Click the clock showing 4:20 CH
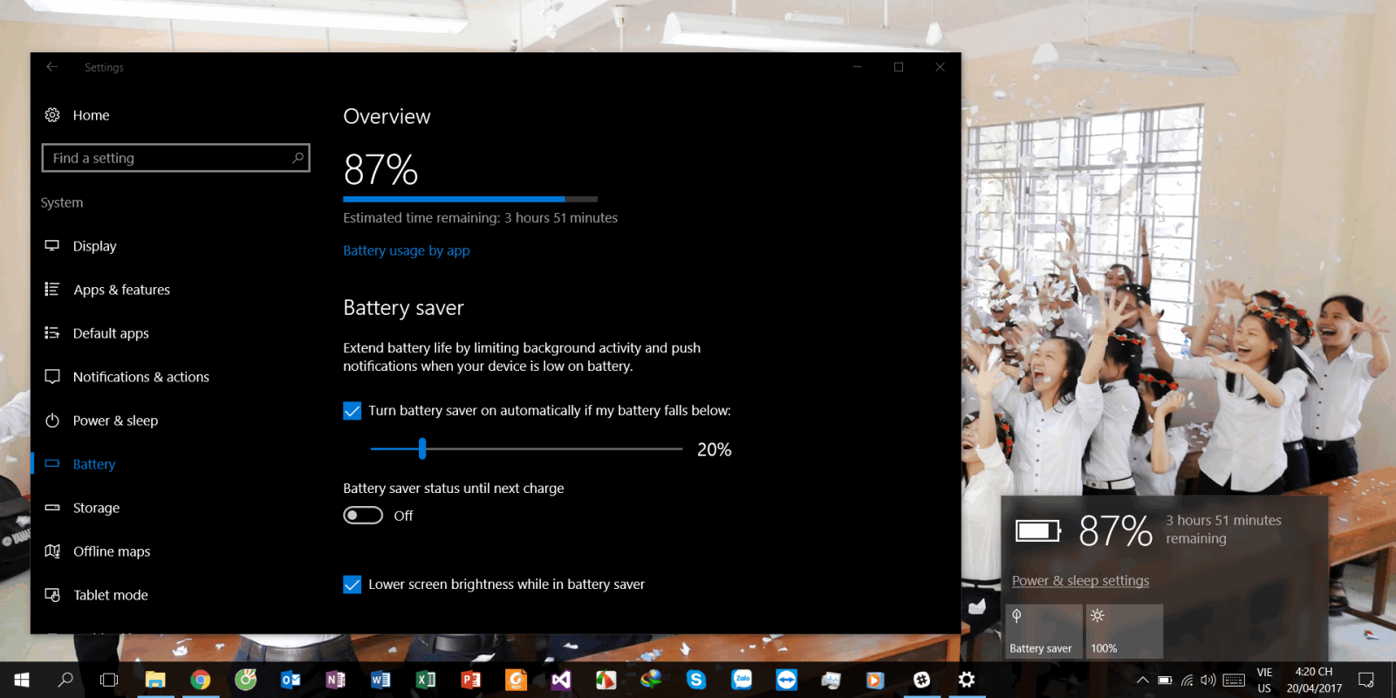 click(x=1314, y=681)
